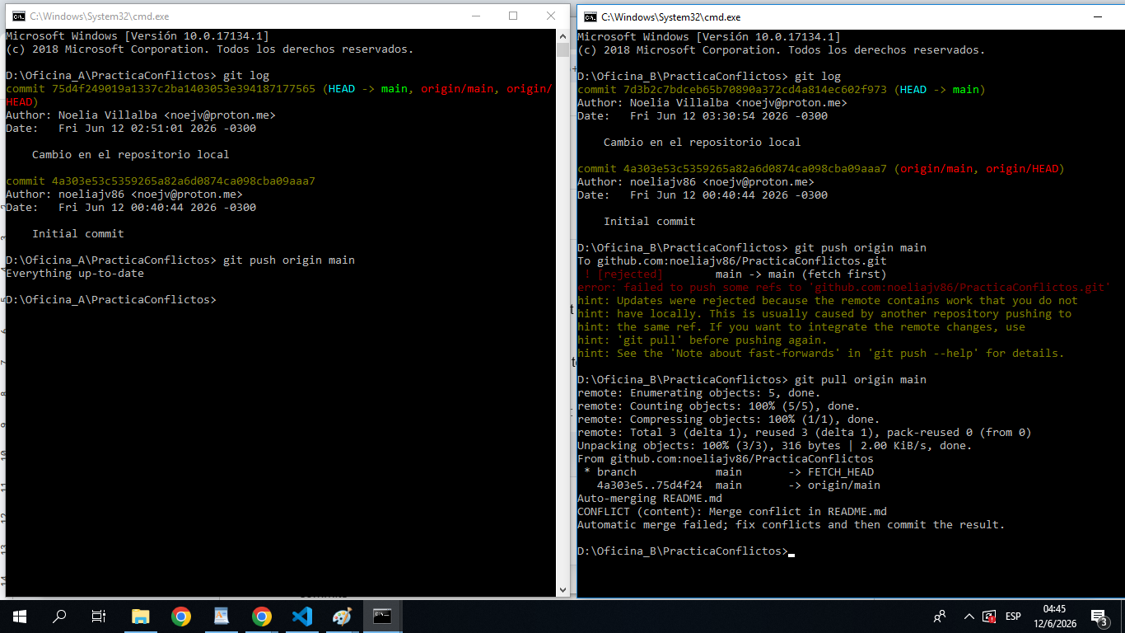Click 'error: failed to push some refs' line
Image resolution: width=1125 pixels, height=633 pixels.
(844, 287)
